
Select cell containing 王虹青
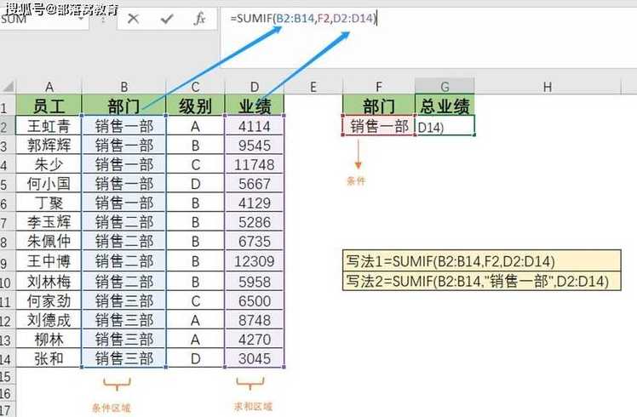coord(49,126)
